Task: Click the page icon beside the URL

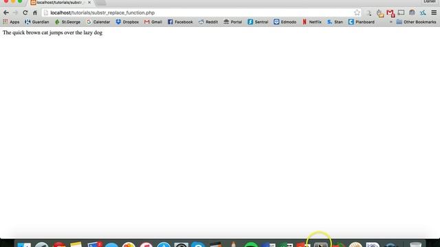Action: 46,12
